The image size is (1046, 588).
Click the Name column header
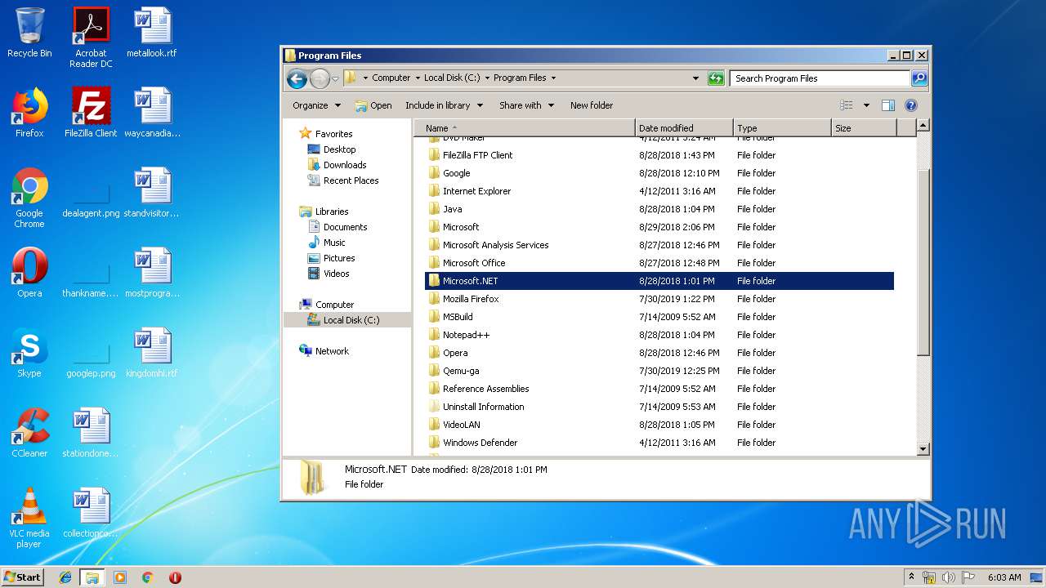click(x=525, y=128)
